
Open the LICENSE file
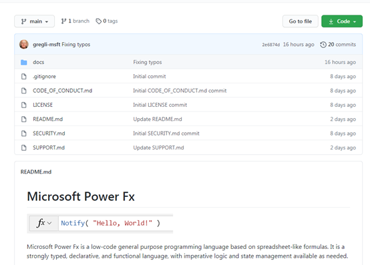coord(43,105)
